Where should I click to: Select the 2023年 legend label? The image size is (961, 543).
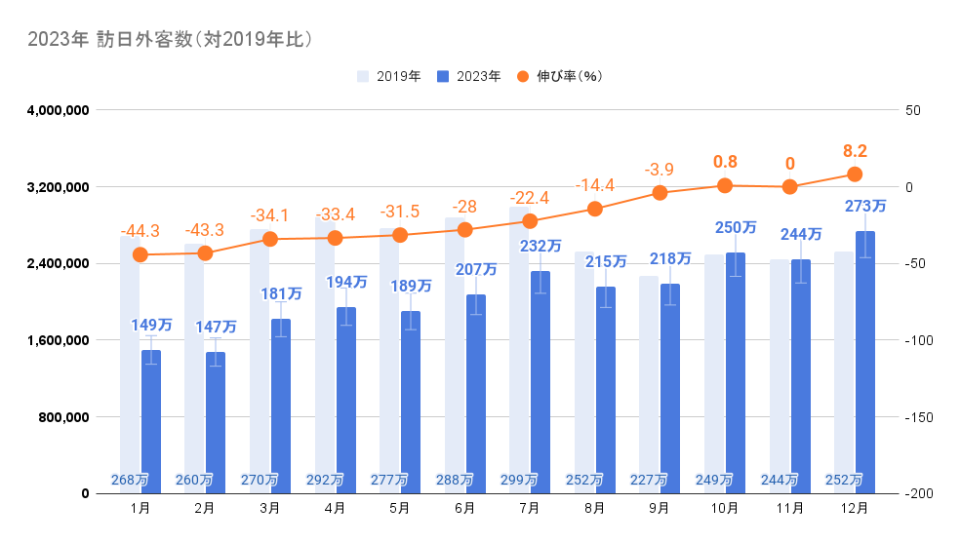click(479, 76)
